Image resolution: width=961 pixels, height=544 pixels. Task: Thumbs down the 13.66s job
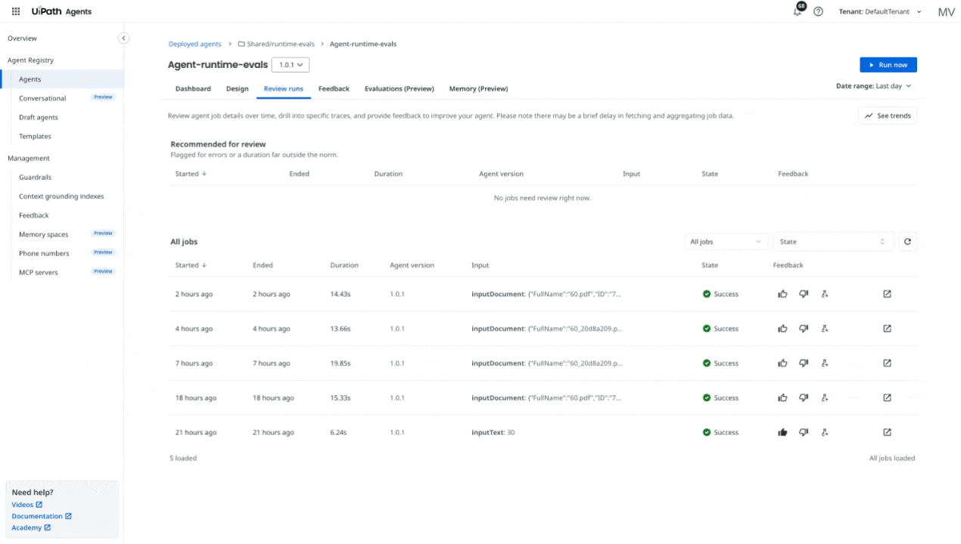[x=804, y=329]
